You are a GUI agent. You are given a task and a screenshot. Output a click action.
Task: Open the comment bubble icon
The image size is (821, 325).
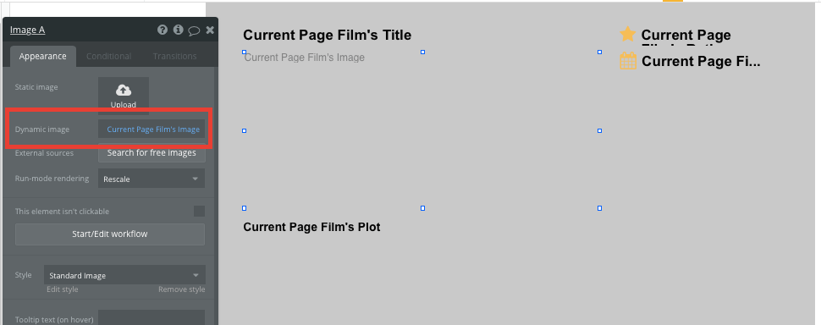[x=194, y=30]
